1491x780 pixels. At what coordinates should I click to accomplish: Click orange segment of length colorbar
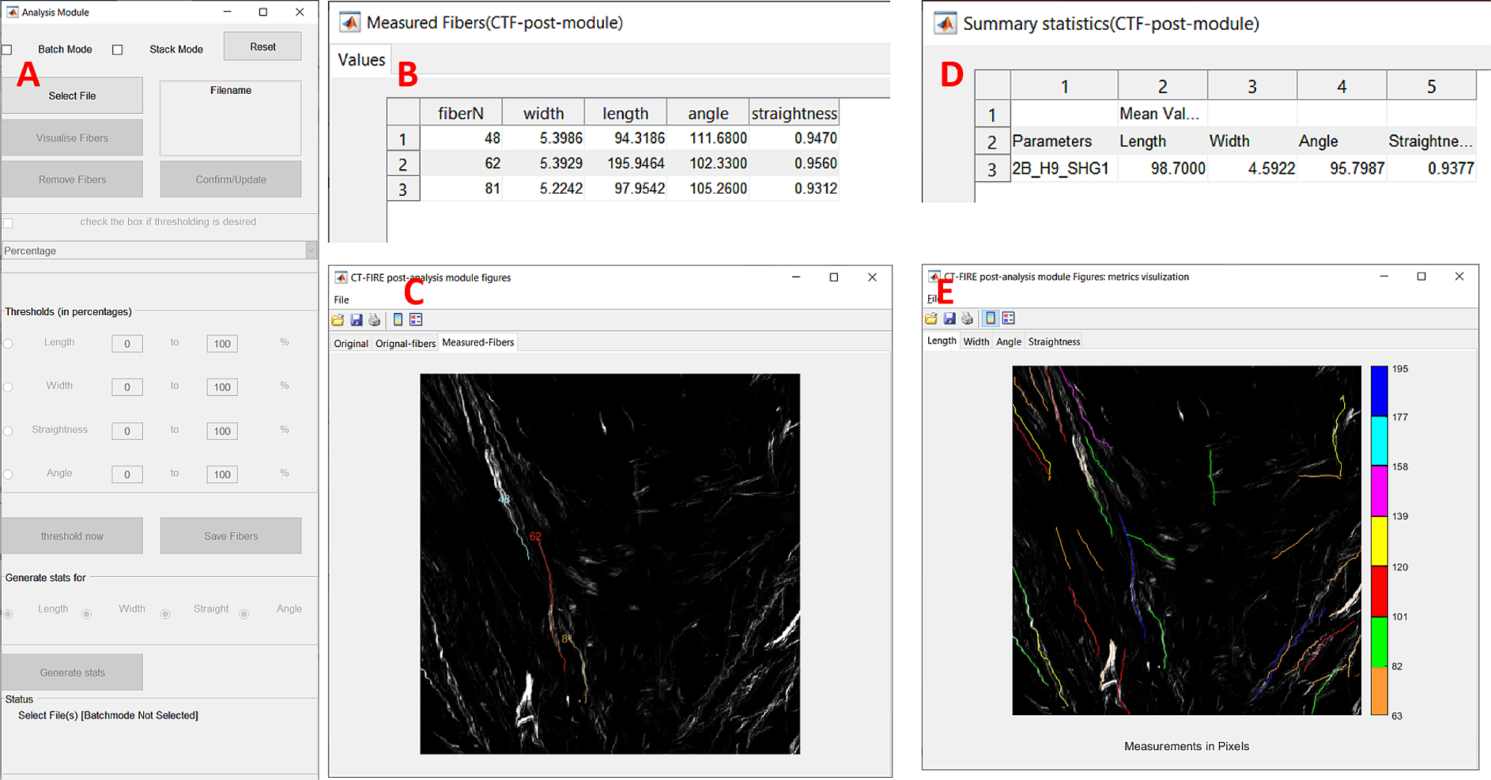(x=1379, y=691)
